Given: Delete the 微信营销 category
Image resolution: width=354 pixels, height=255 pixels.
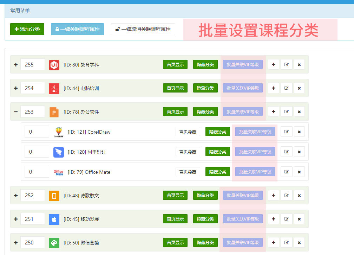Looking at the screenshot, I should point(299,243).
